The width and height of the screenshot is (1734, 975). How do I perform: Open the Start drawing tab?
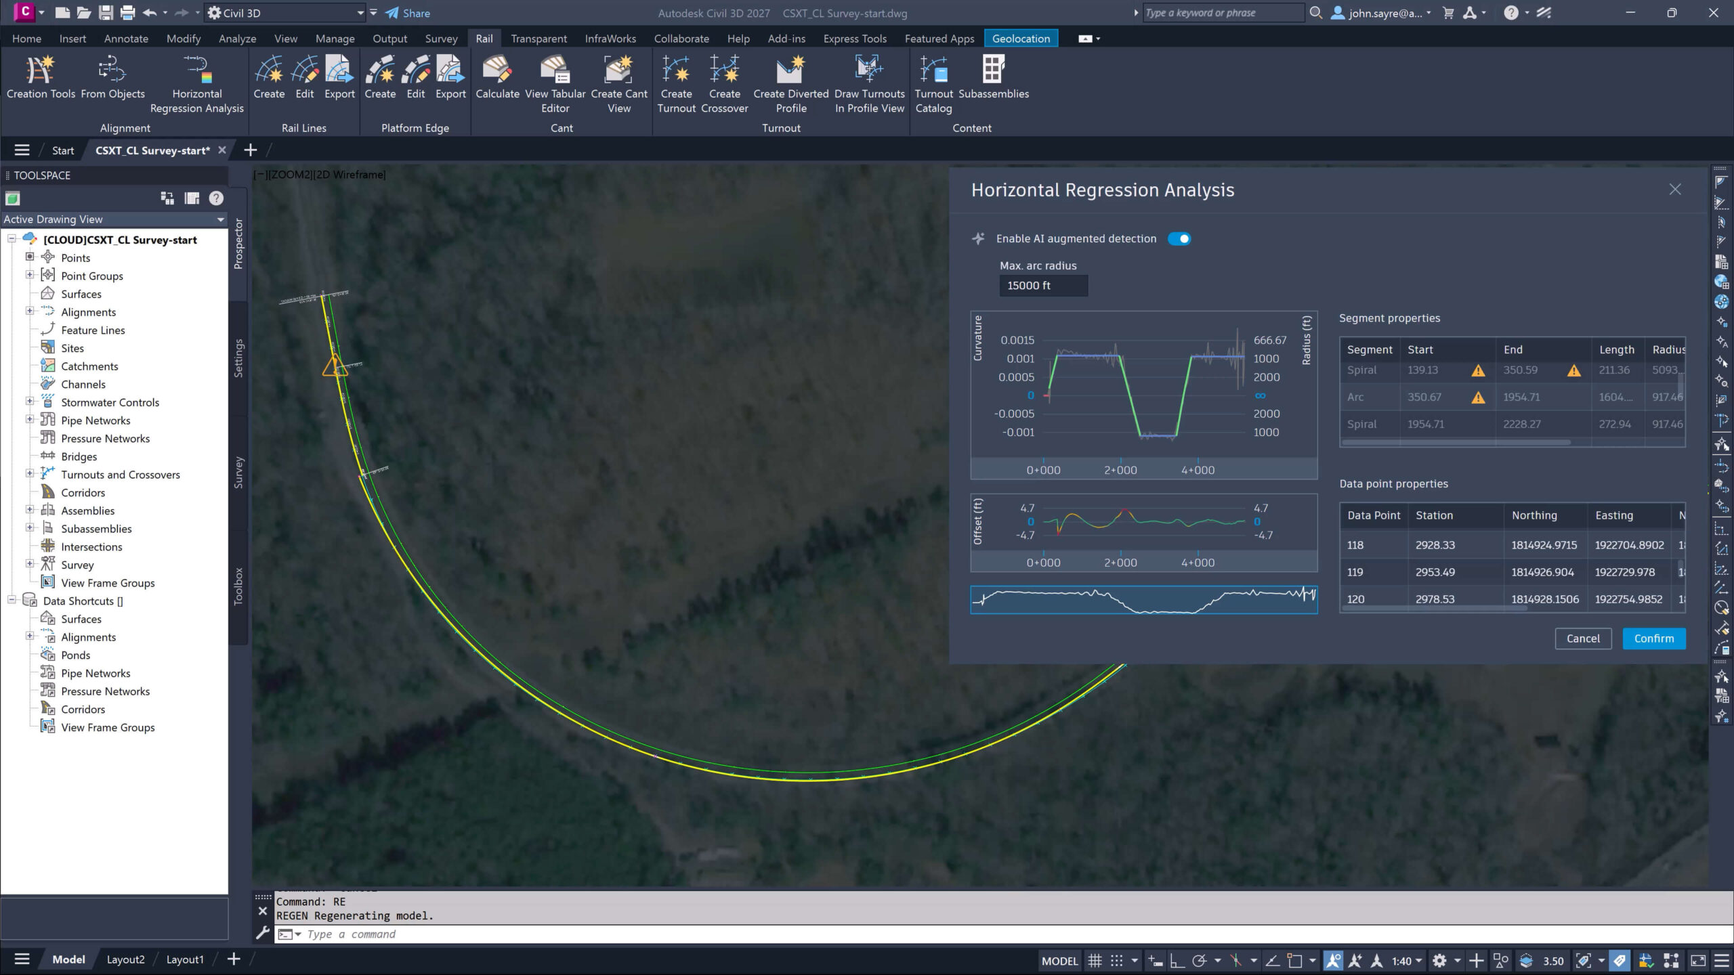(x=63, y=150)
